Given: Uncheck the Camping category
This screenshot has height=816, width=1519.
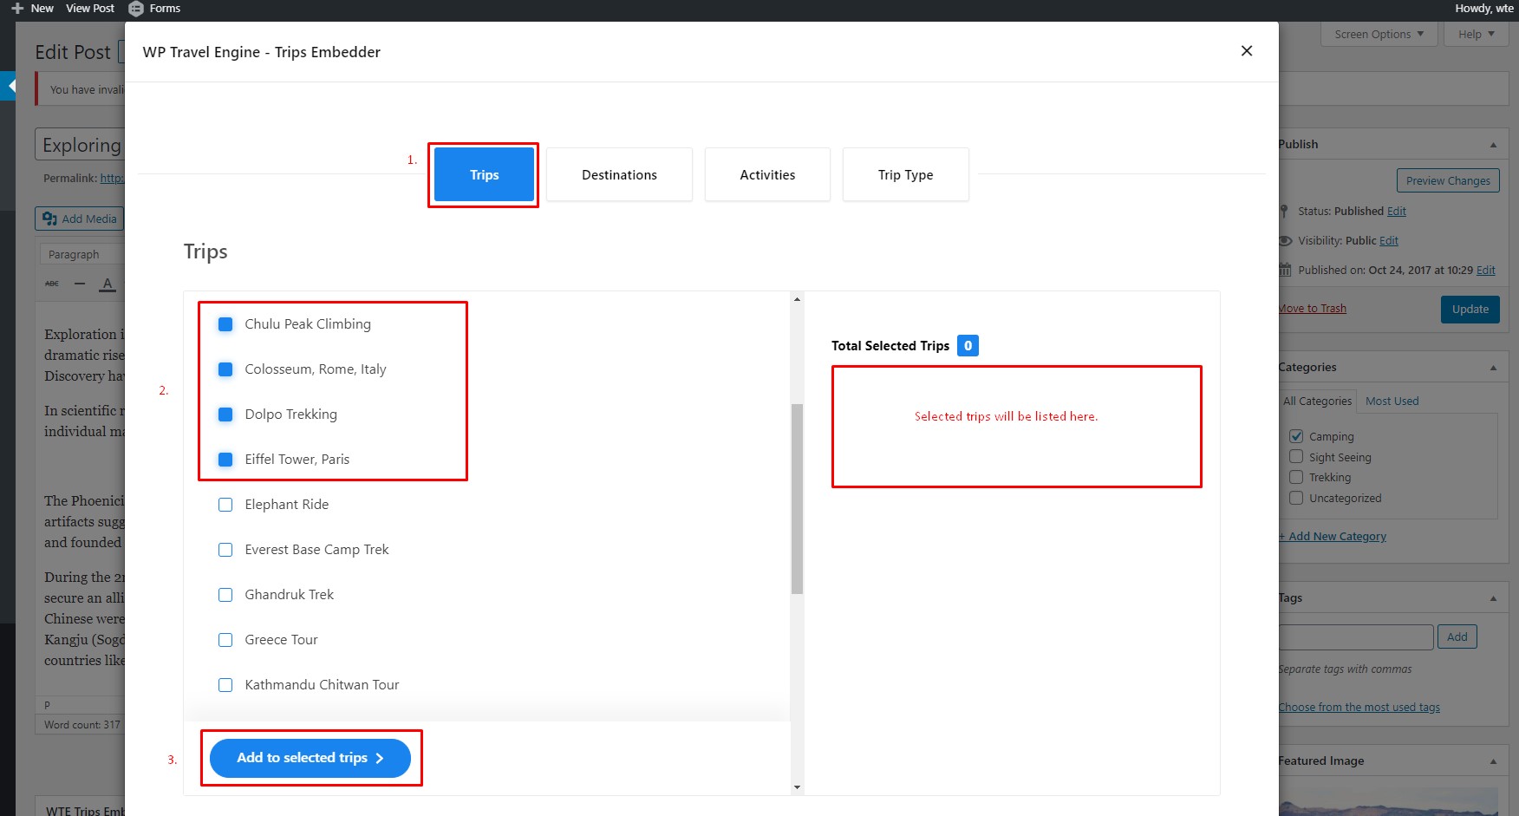Looking at the screenshot, I should (x=1296, y=436).
